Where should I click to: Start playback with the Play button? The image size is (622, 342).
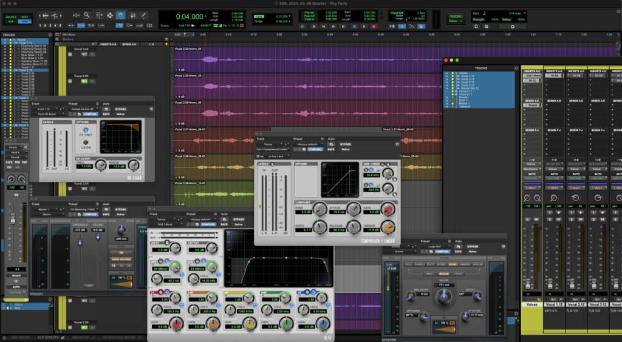pos(364,26)
